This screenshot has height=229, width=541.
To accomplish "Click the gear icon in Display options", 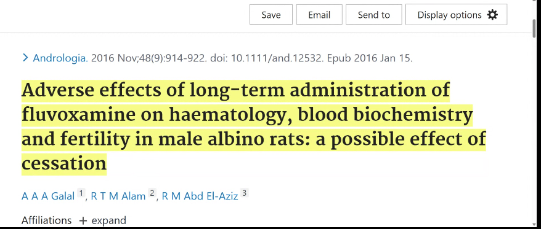I will pos(492,15).
